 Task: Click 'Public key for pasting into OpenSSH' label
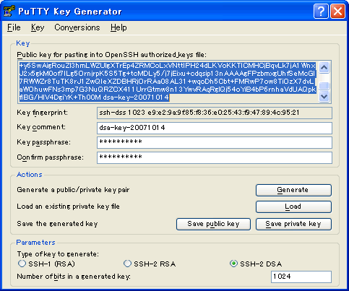tap(112, 55)
